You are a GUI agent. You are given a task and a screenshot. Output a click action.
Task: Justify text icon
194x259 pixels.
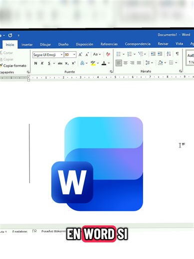pyautogui.click(x=139, y=63)
